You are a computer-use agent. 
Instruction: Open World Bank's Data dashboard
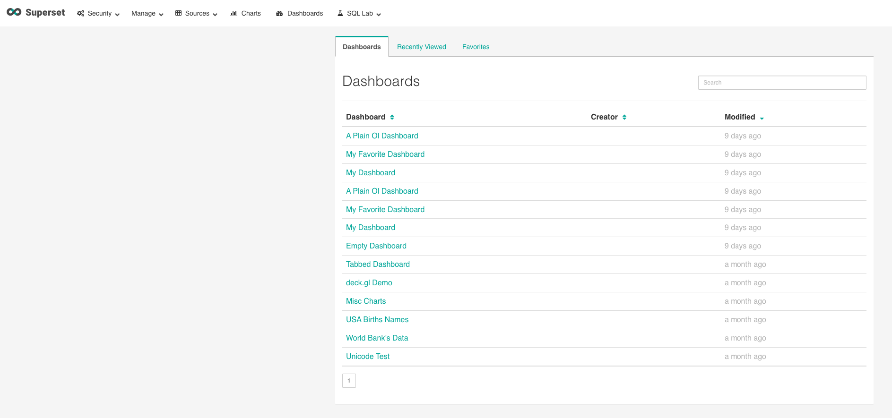click(377, 338)
